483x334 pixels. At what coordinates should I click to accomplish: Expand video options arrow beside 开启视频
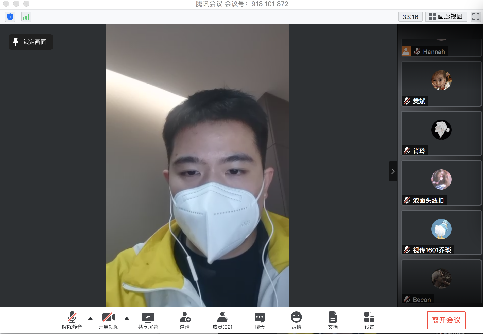127,318
